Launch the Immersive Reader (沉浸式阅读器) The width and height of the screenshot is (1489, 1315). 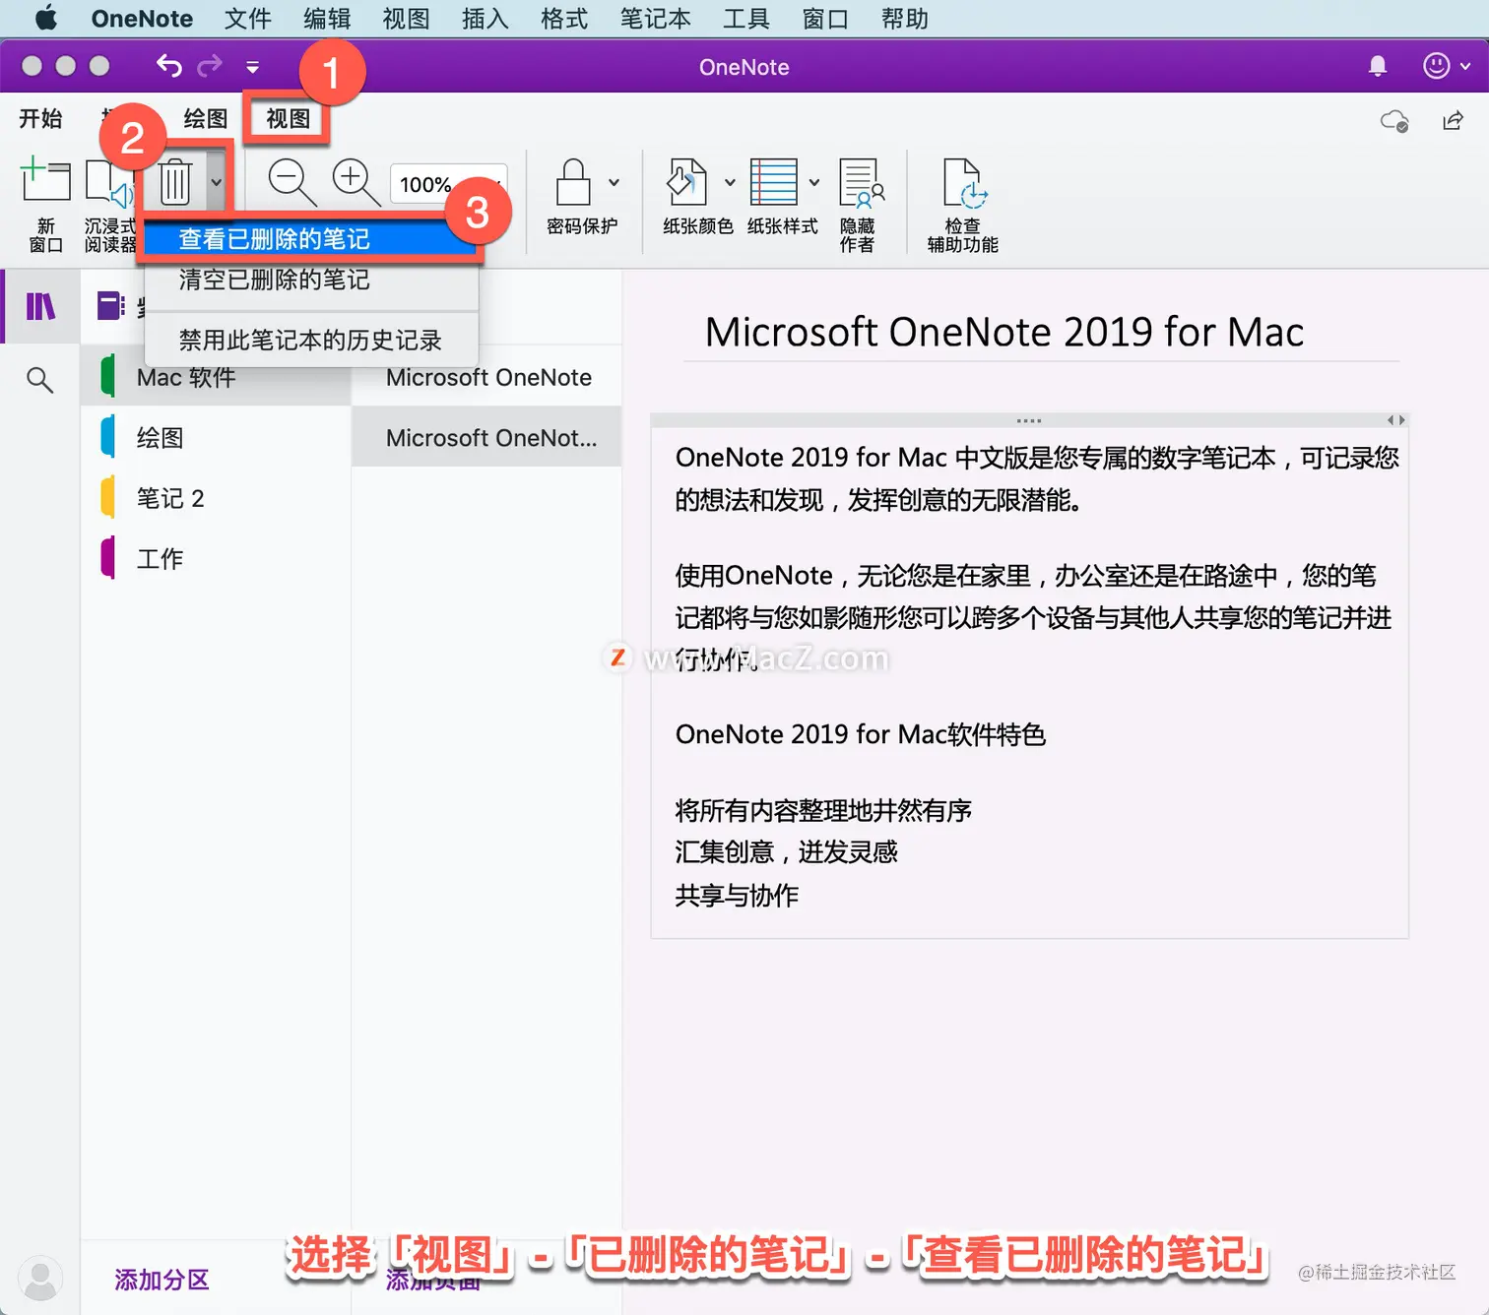tap(108, 205)
